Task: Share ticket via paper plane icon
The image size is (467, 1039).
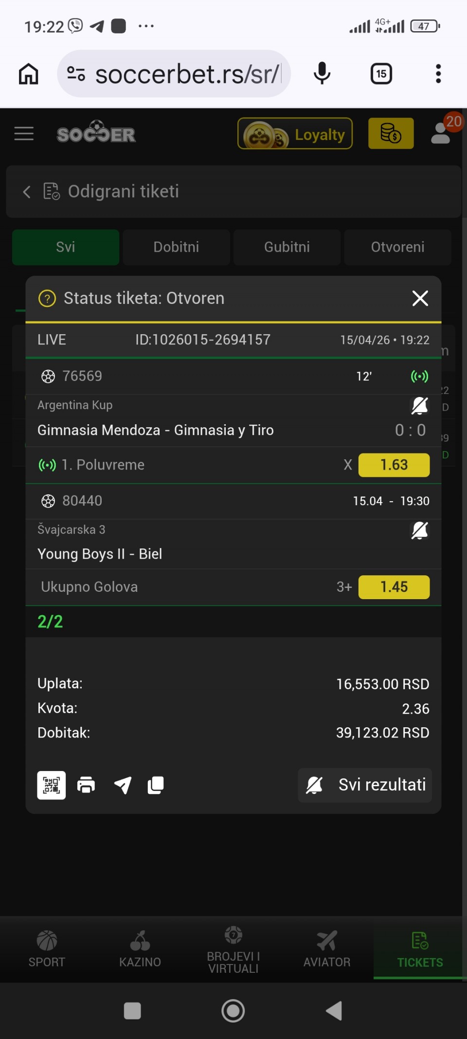Action: point(123,785)
